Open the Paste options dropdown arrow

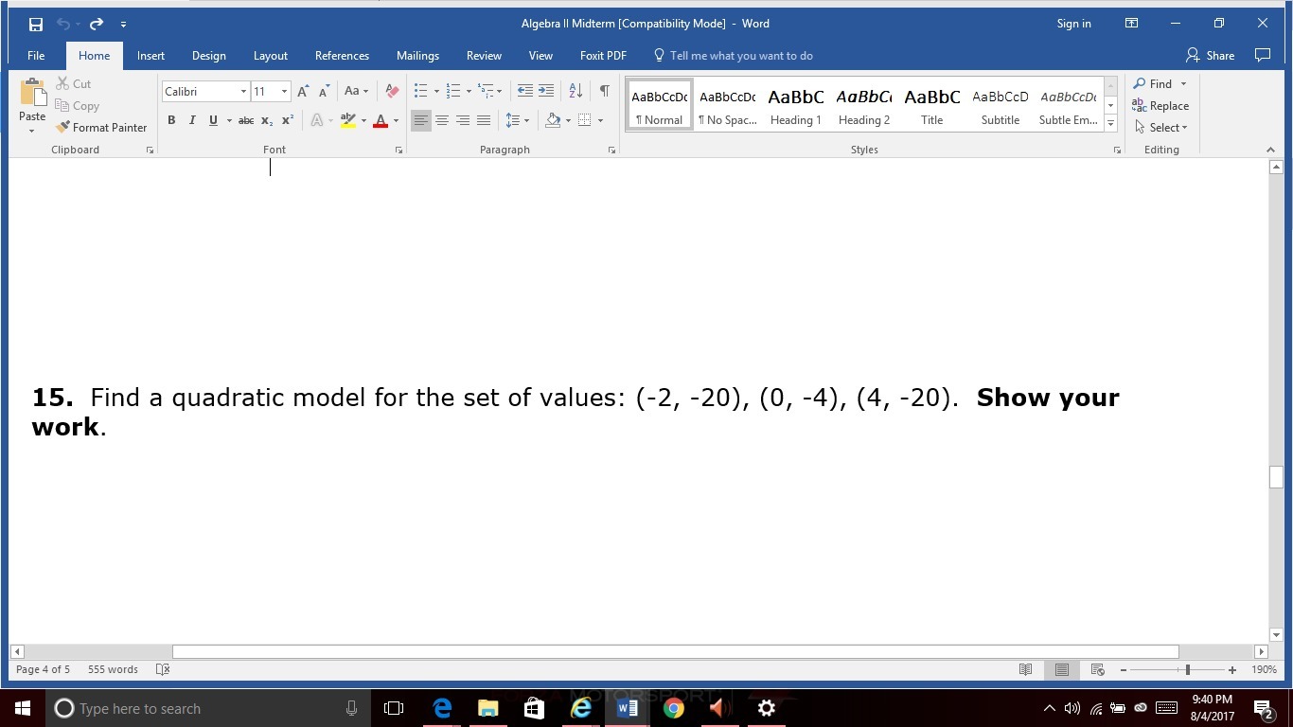click(x=32, y=130)
